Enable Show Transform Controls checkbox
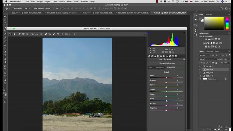Viewport: 233px width, 131px height. tap(33, 8)
